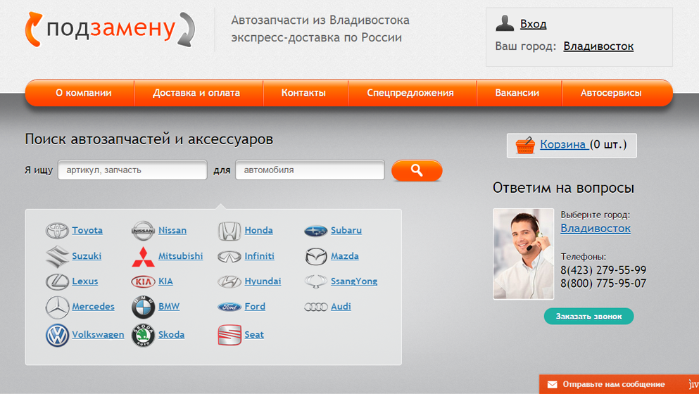
Task: Click the Mitsubishi logo icon
Action: 143,257
